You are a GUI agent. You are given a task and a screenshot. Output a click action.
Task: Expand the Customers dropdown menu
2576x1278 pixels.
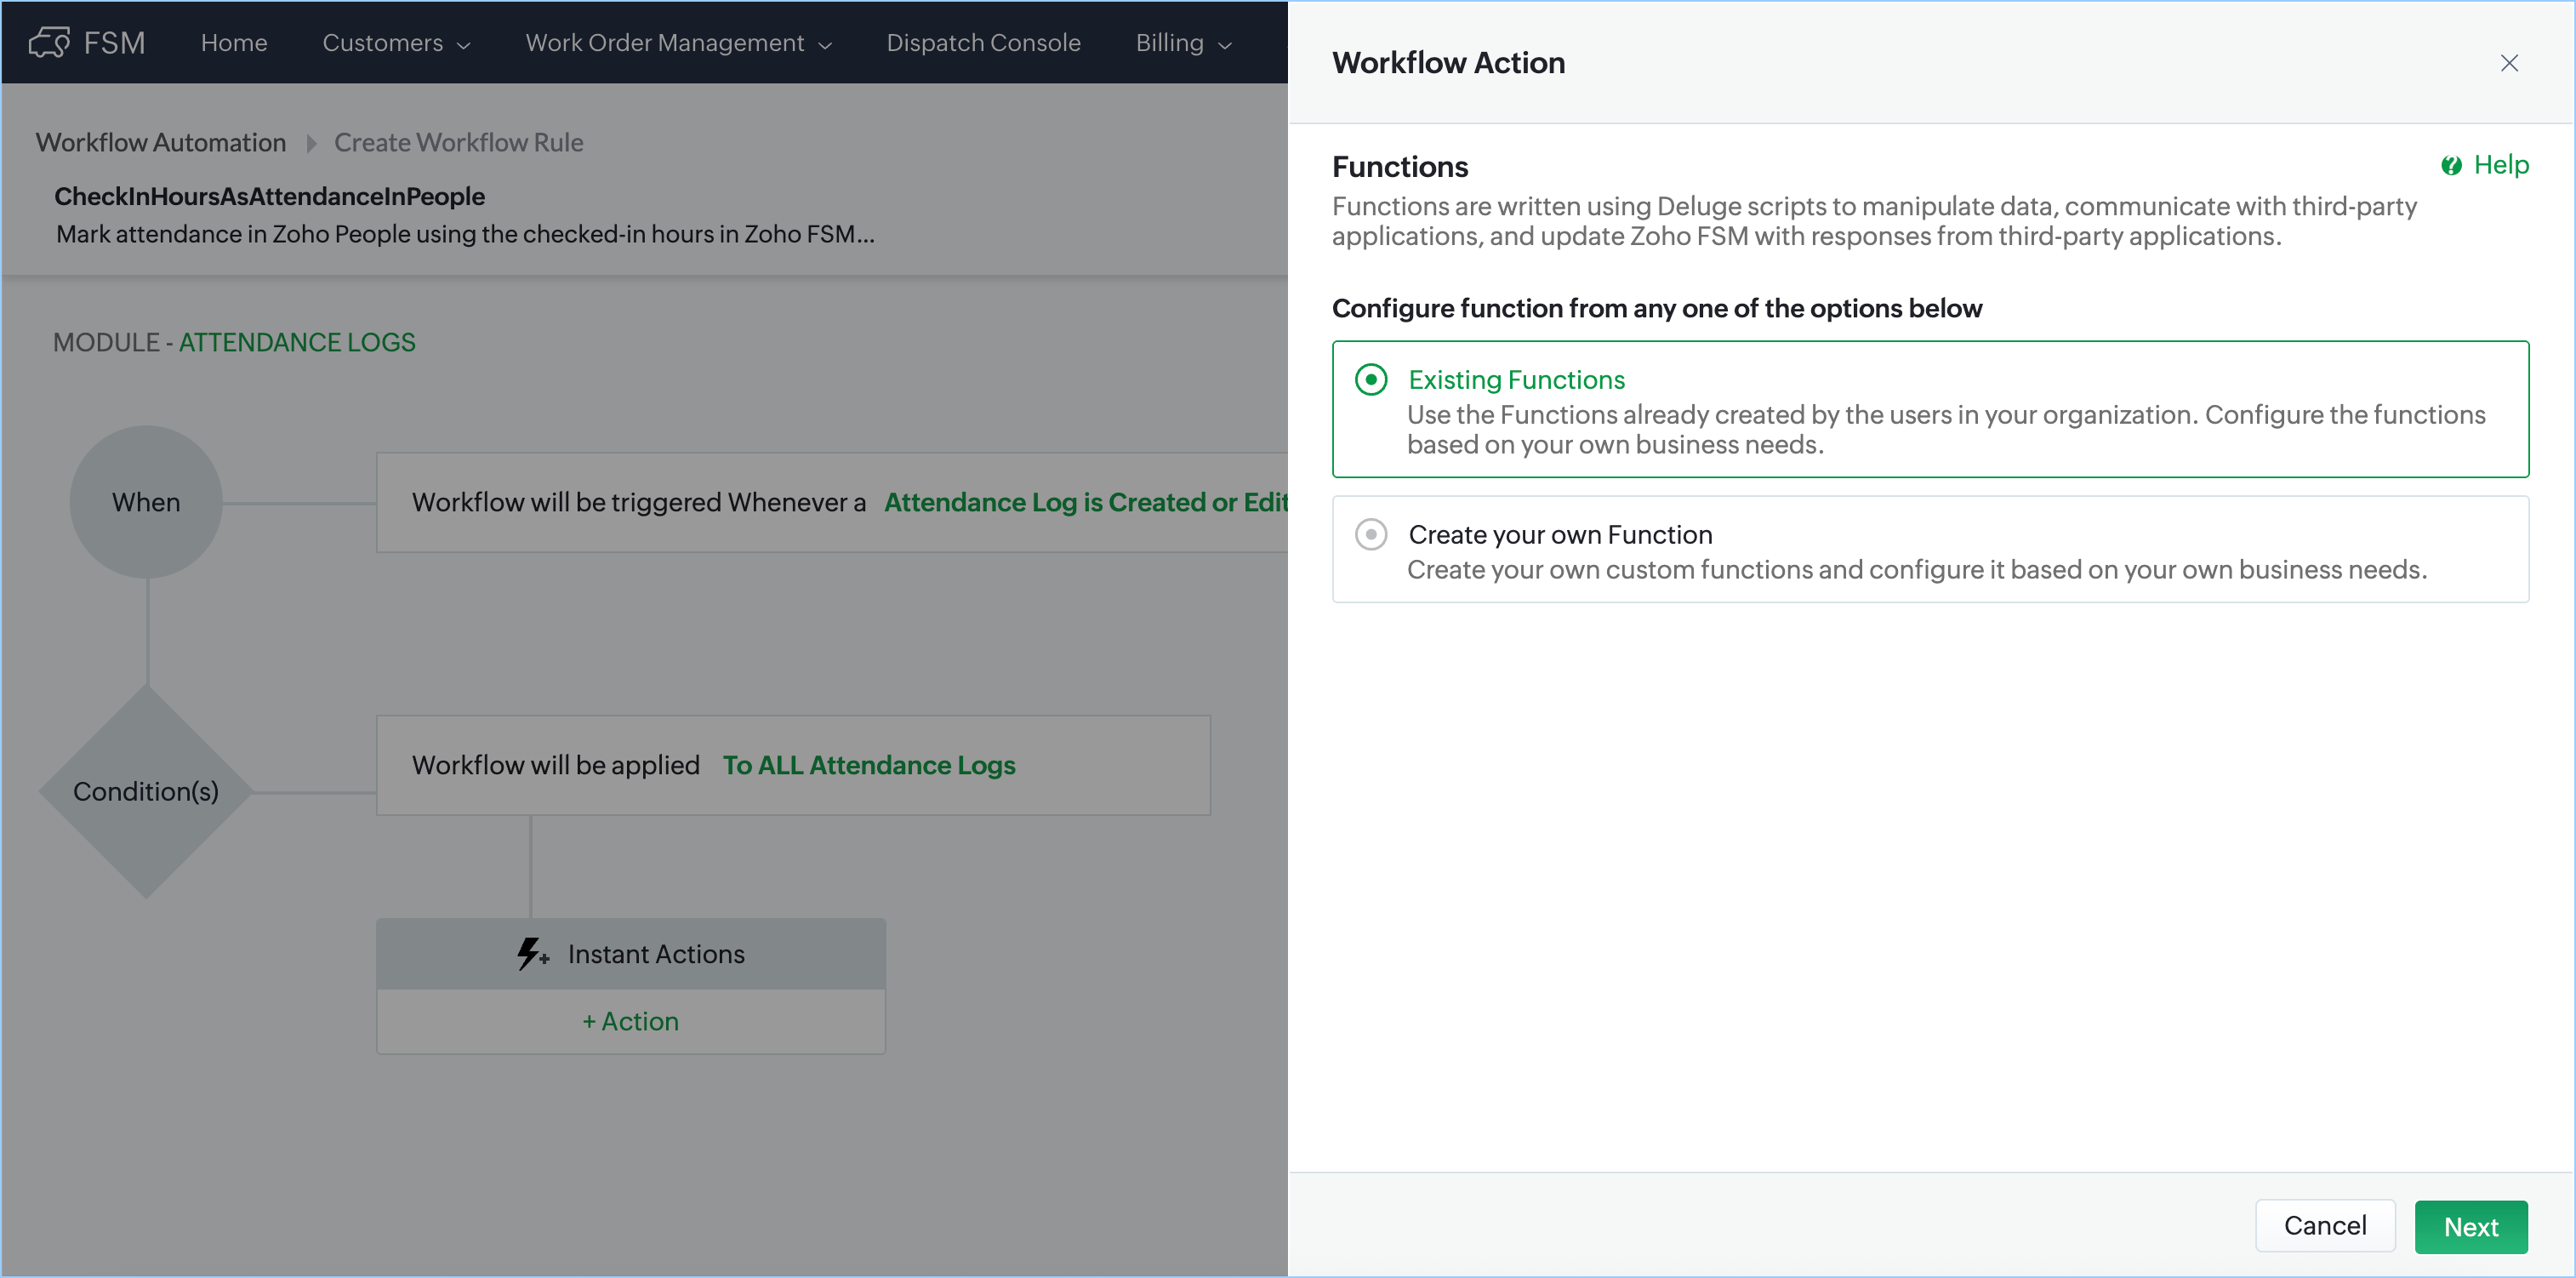click(x=396, y=43)
